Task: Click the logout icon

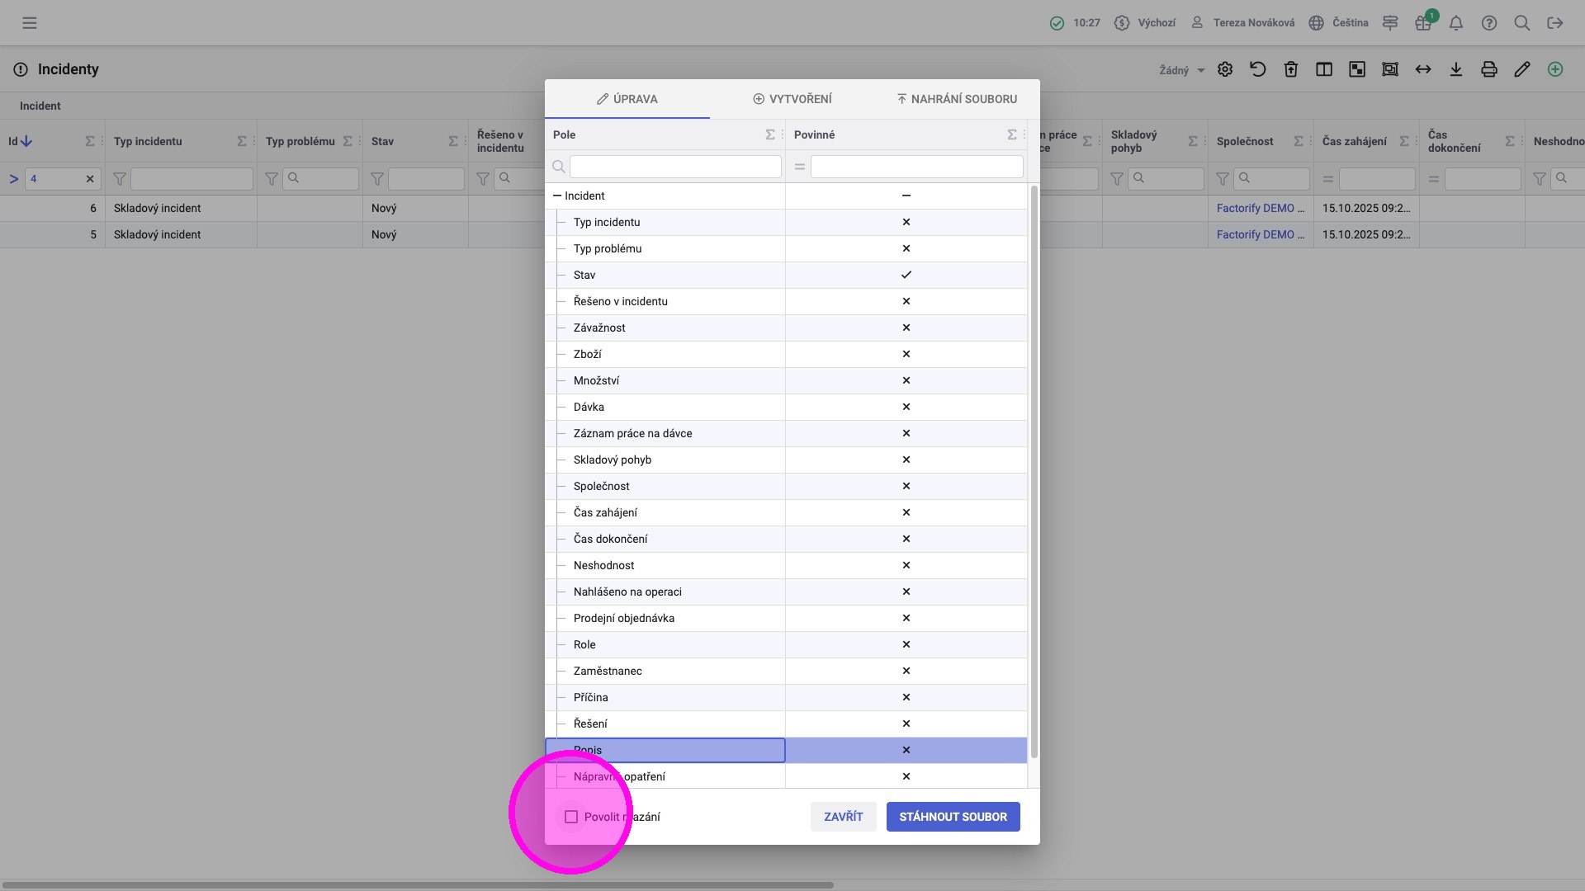Action: [1555, 23]
